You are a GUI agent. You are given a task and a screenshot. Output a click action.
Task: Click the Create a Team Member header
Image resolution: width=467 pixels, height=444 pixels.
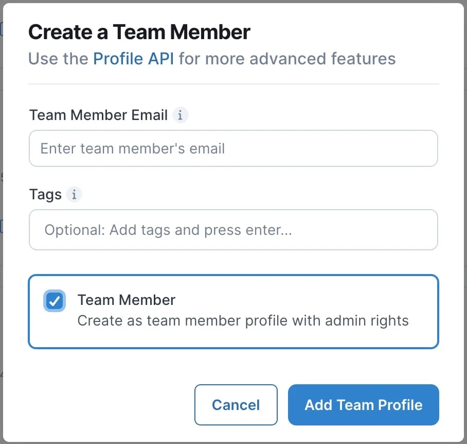coord(139,32)
